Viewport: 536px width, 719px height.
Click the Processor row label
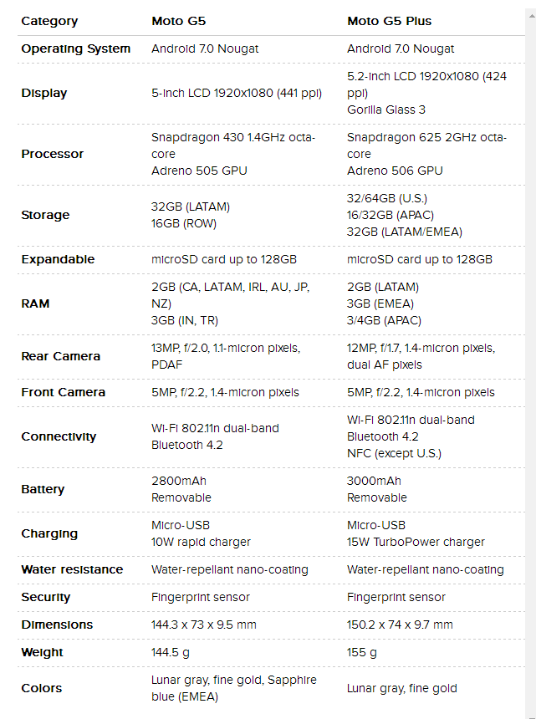click(x=53, y=154)
